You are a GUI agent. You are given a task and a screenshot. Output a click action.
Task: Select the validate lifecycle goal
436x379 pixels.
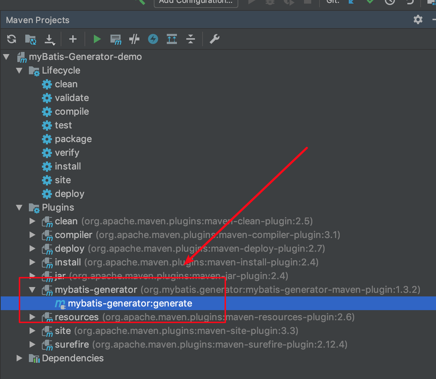click(72, 98)
